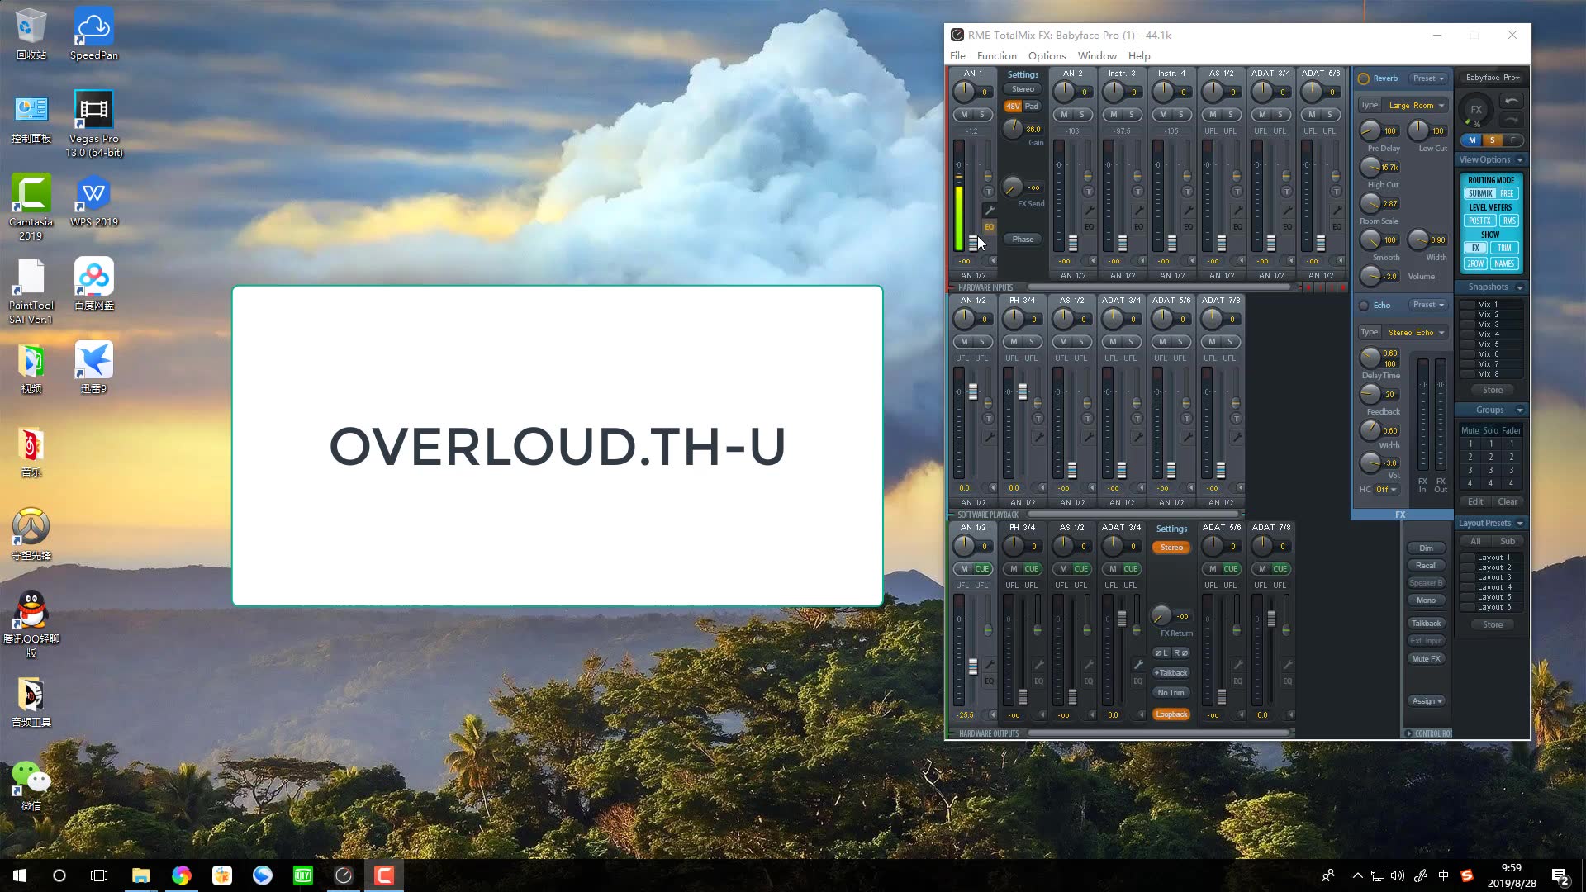Click the trim T button on AS 1/2 input

[x=1237, y=192]
